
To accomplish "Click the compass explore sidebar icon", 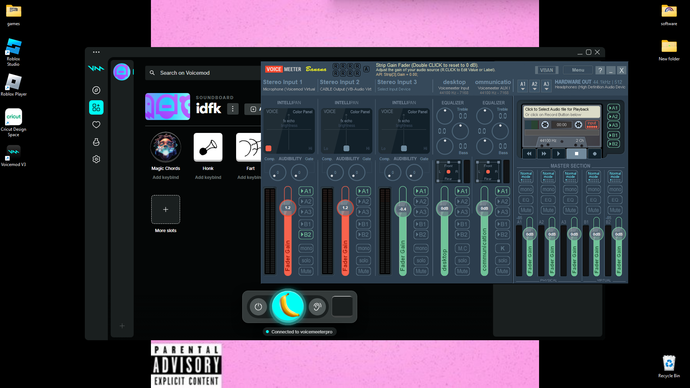I will tap(96, 90).
